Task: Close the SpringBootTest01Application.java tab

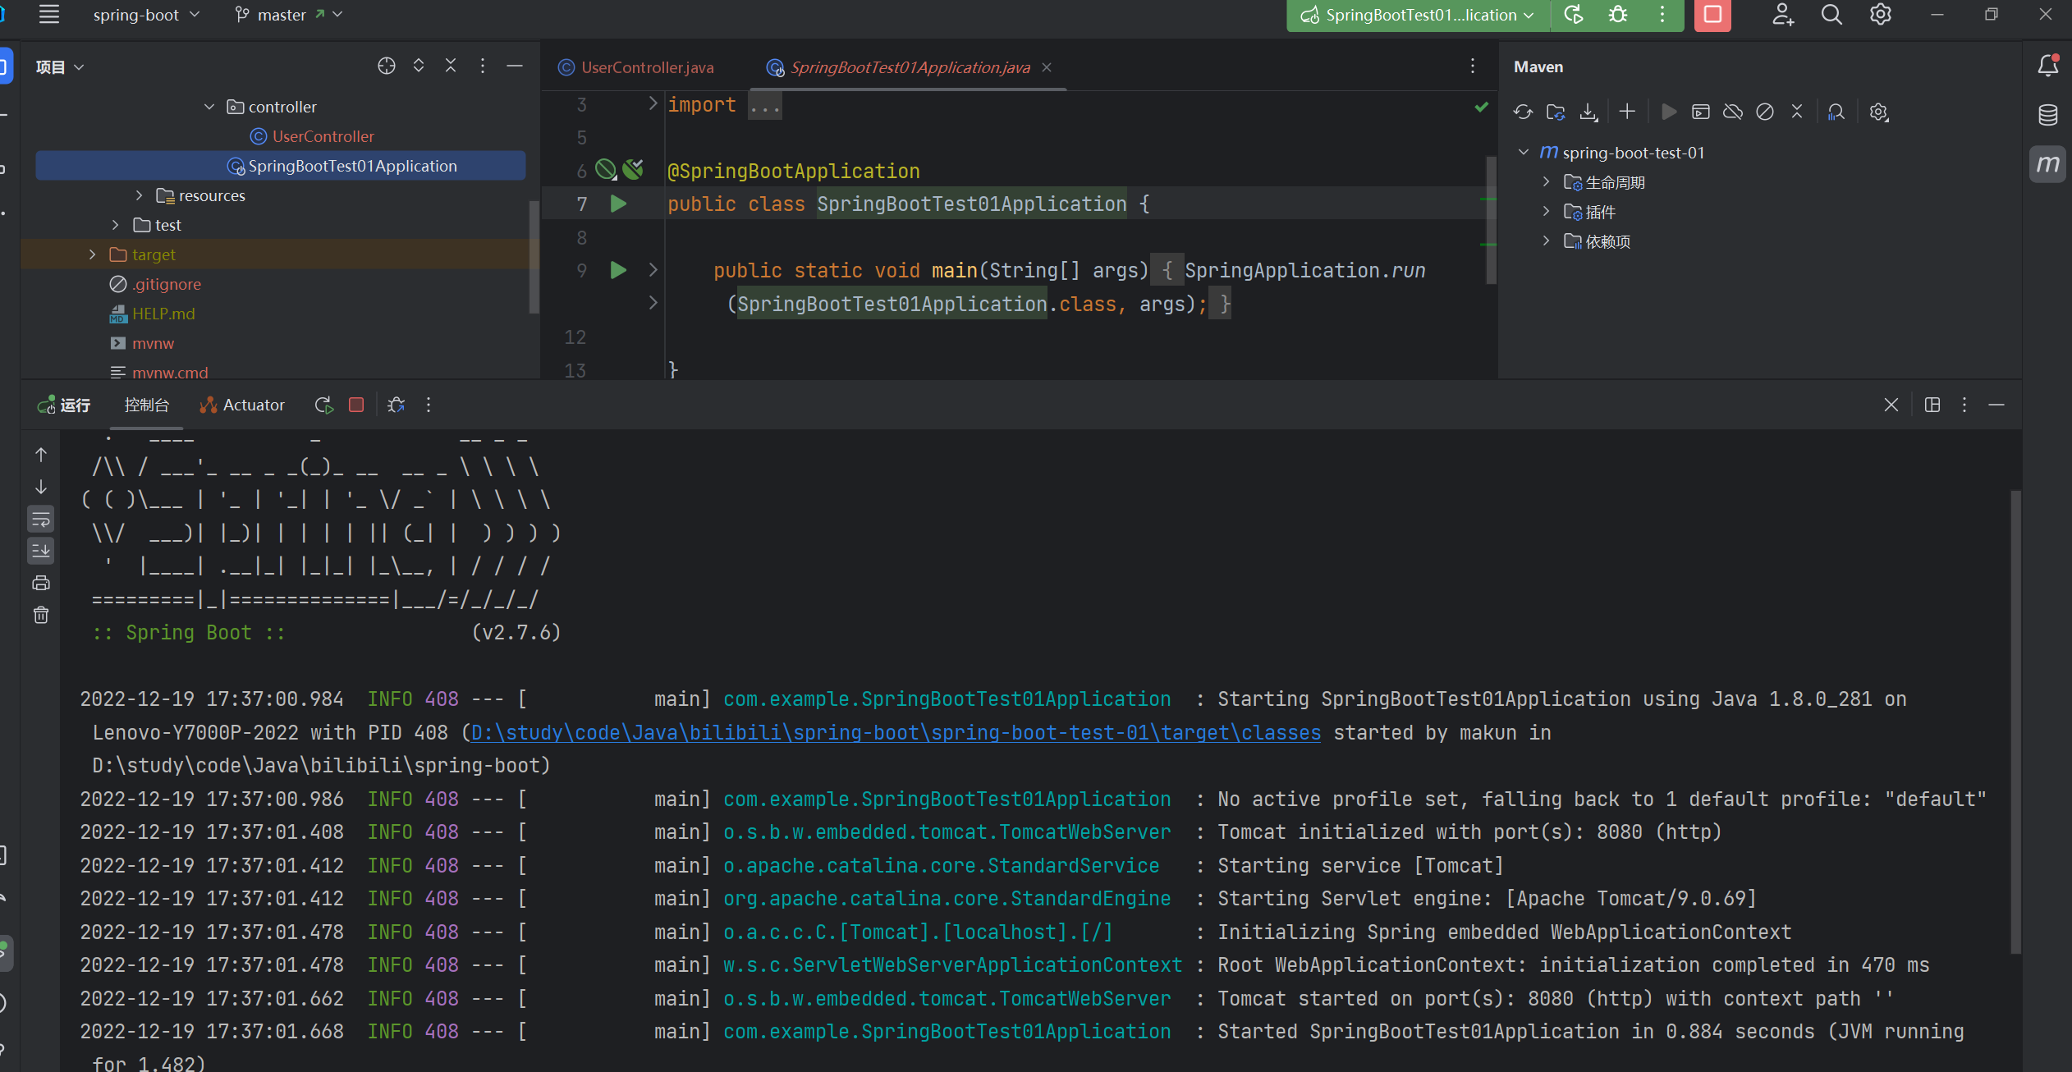Action: pyautogui.click(x=1047, y=67)
